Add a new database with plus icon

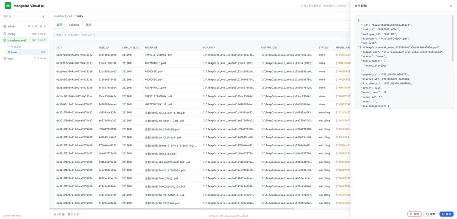[44, 16]
